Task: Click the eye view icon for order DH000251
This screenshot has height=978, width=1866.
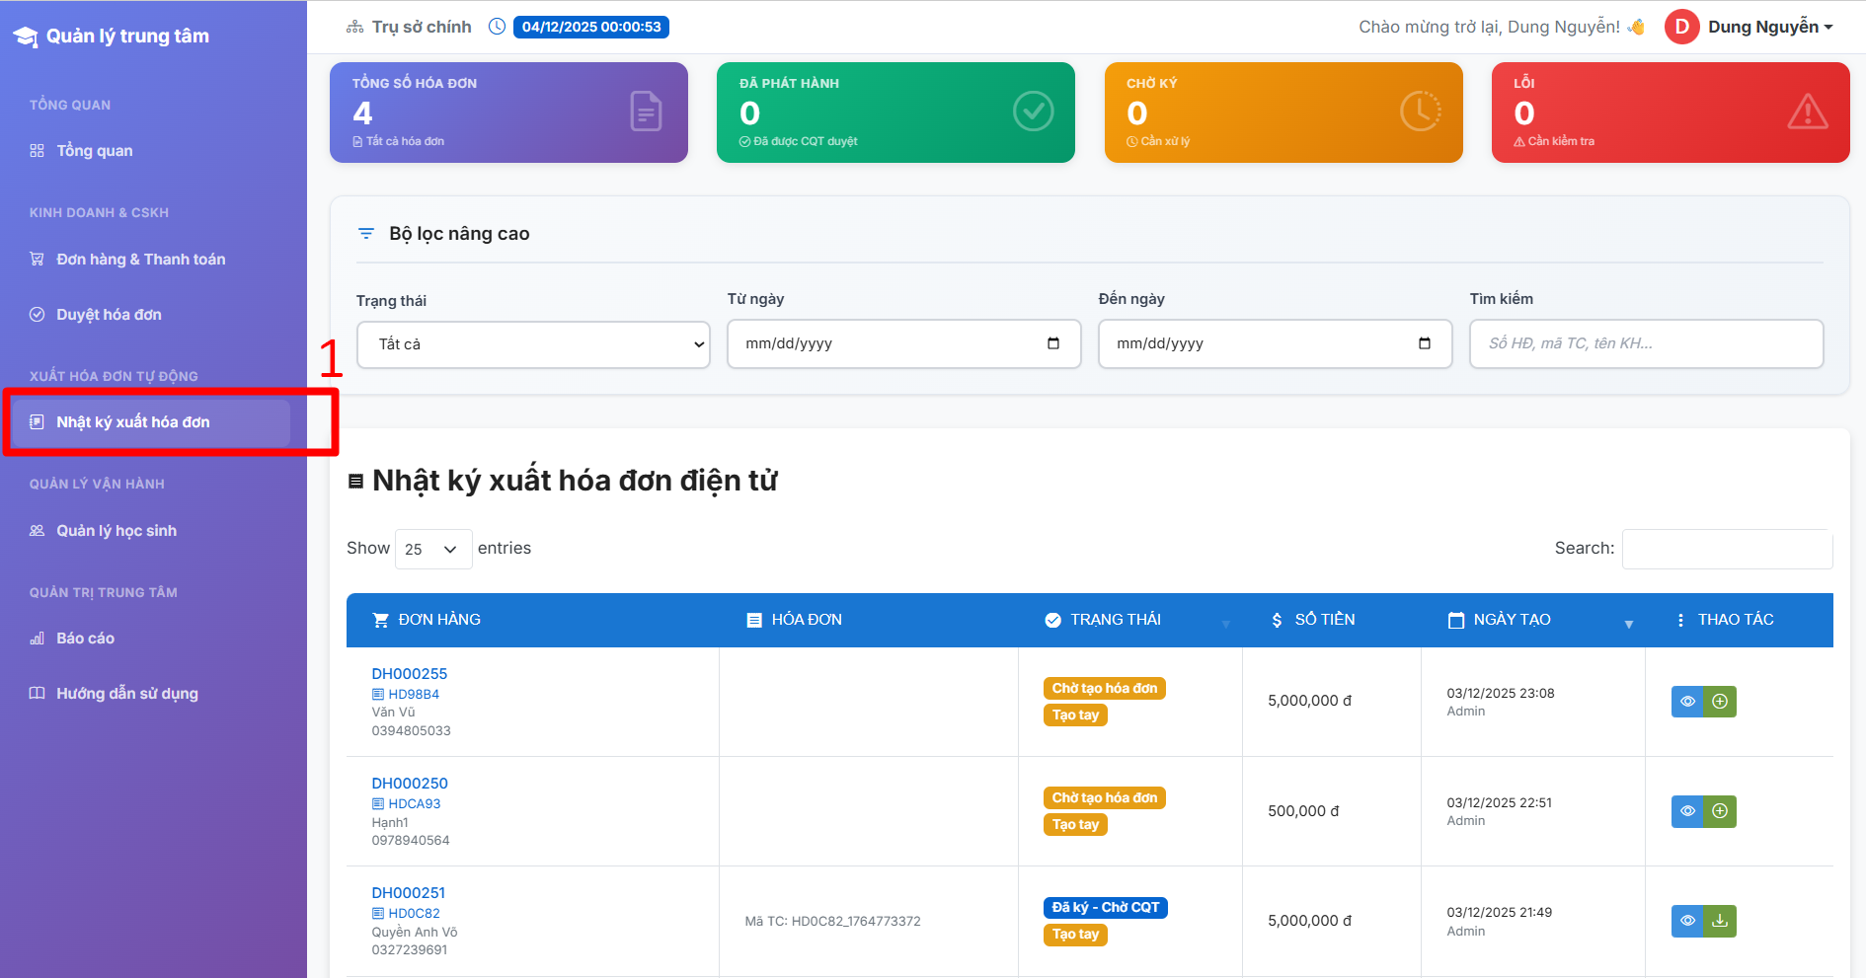Action: 1687,921
